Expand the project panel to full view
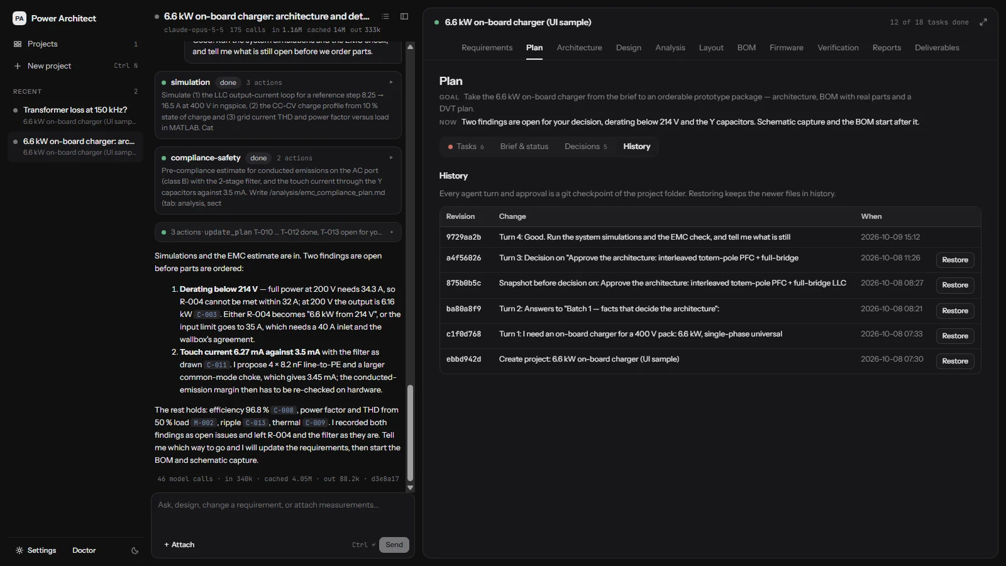This screenshot has height=566, width=1006. click(983, 22)
